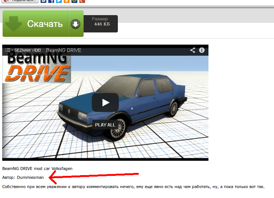The width and height of the screenshot is (274, 198).
Task: Play the BeamNG DRIVE video
Action: tap(105, 103)
